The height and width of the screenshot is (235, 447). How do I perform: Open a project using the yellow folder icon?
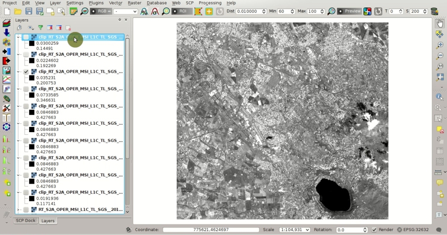coord(18,11)
